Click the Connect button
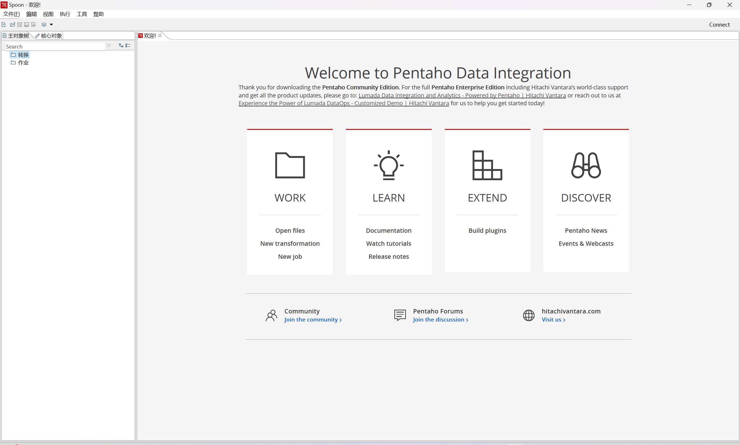Viewport: 740px width, 445px height. coord(719,25)
